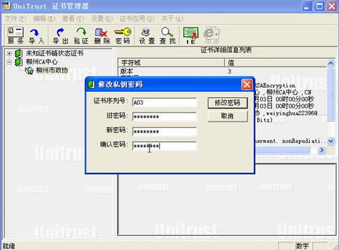Launch the IE certificate icon

(x=191, y=36)
